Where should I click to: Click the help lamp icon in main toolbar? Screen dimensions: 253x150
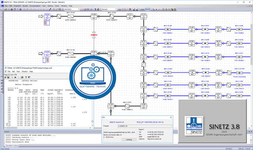[x=95, y=9]
